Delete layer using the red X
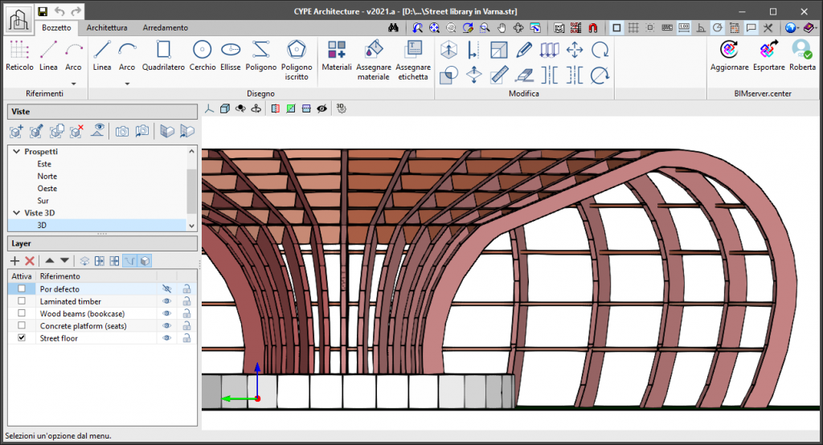The height and width of the screenshot is (445, 823). 30,261
